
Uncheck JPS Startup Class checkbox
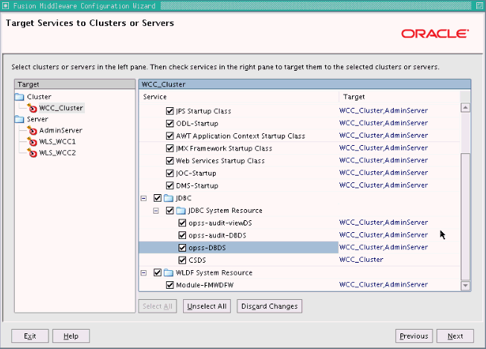pyautogui.click(x=170, y=111)
